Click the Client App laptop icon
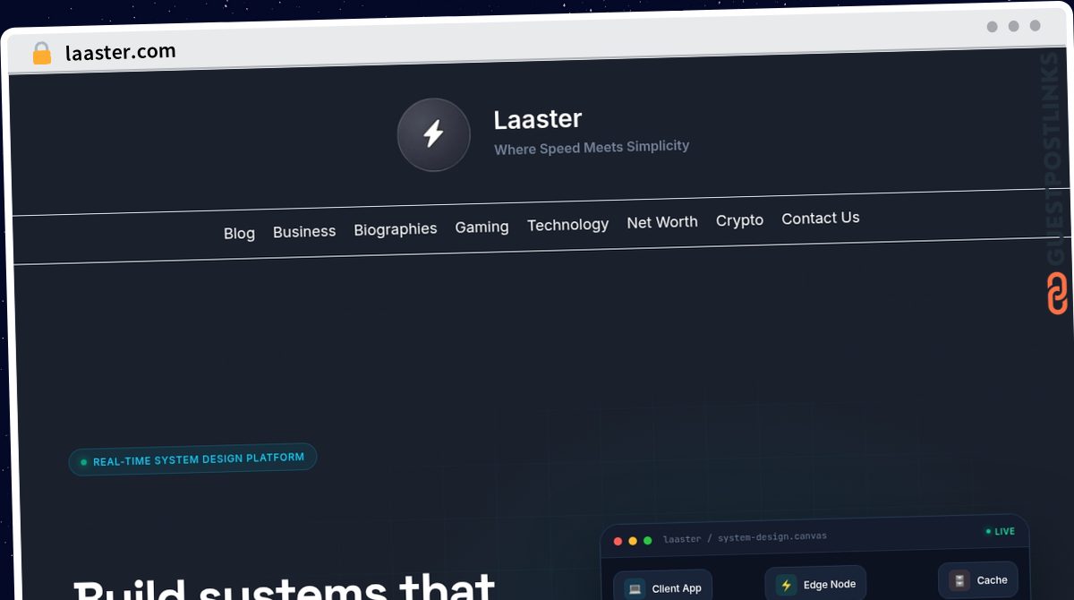The height and width of the screenshot is (600, 1074). 635,588
